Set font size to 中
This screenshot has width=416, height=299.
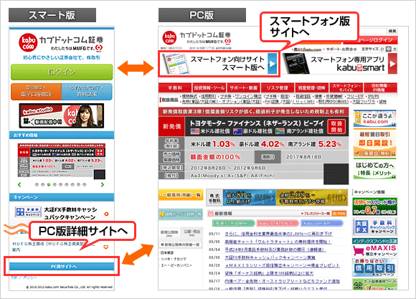pos(389,49)
